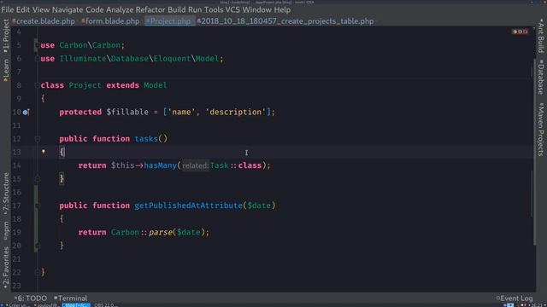The height and width of the screenshot is (307, 547).
Task: Open the 1: Project tool window
Action: (6, 36)
